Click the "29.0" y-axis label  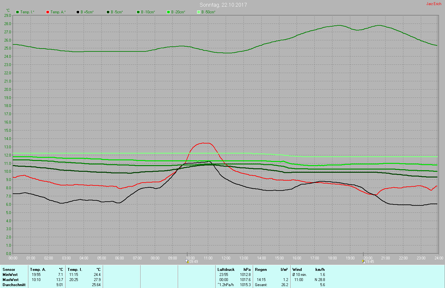click(8, 15)
